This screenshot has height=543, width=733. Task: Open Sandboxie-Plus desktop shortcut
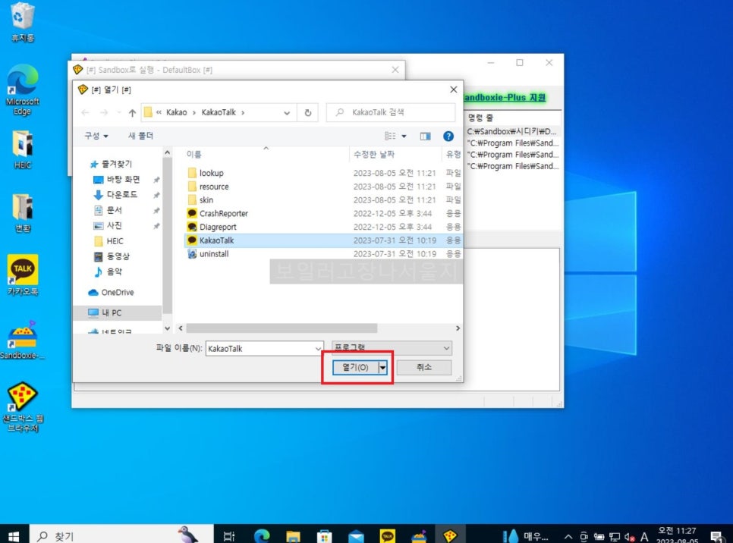coord(23,340)
